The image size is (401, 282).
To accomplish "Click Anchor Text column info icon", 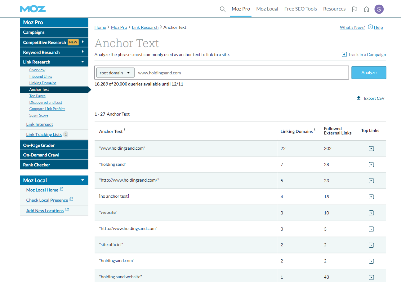I will (125, 130).
